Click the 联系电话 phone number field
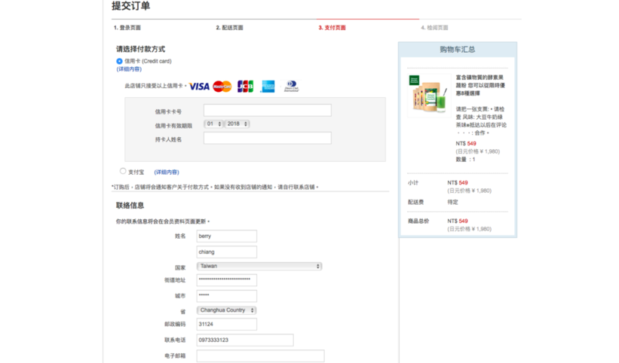Screen dimensions: 619x363 click(x=244, y=340)
